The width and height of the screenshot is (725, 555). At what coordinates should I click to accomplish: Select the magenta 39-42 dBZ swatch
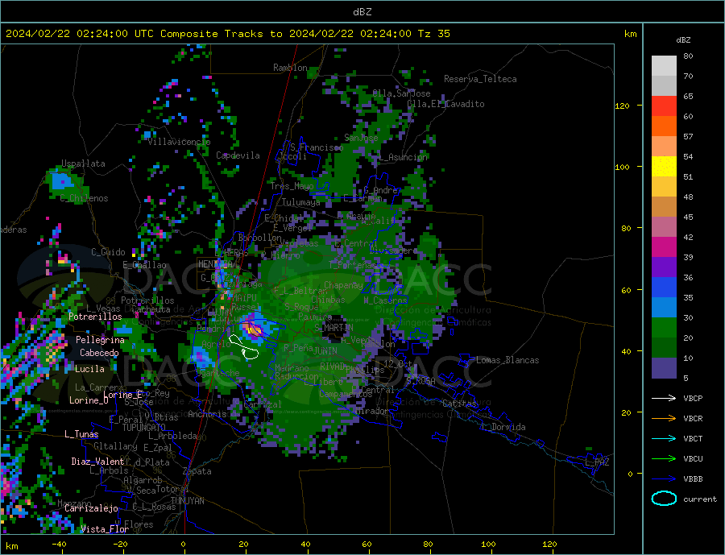point(664,247)
